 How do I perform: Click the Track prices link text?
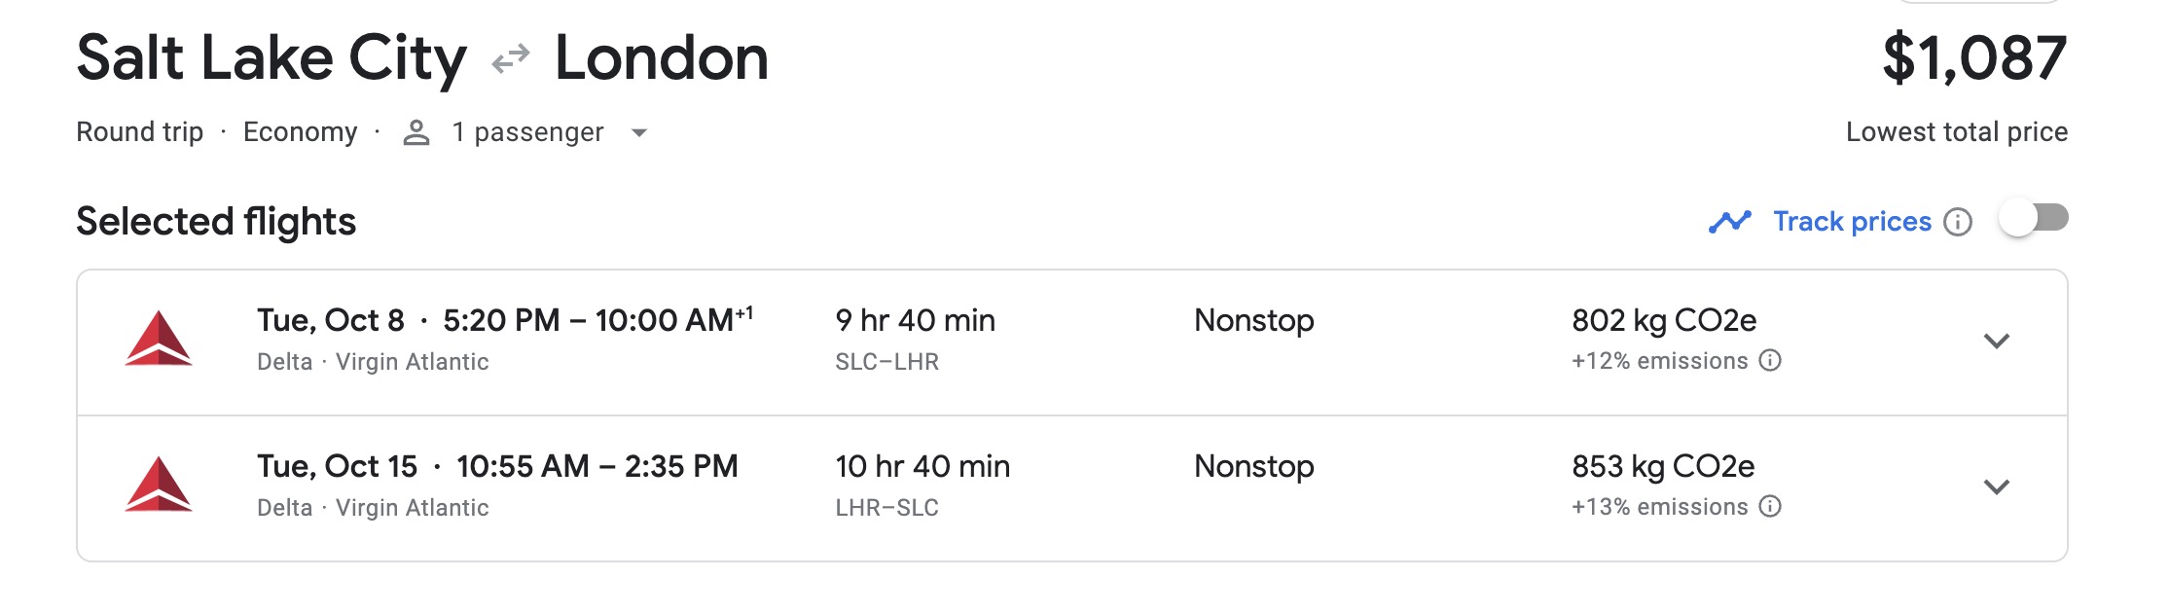point(1852,222)
